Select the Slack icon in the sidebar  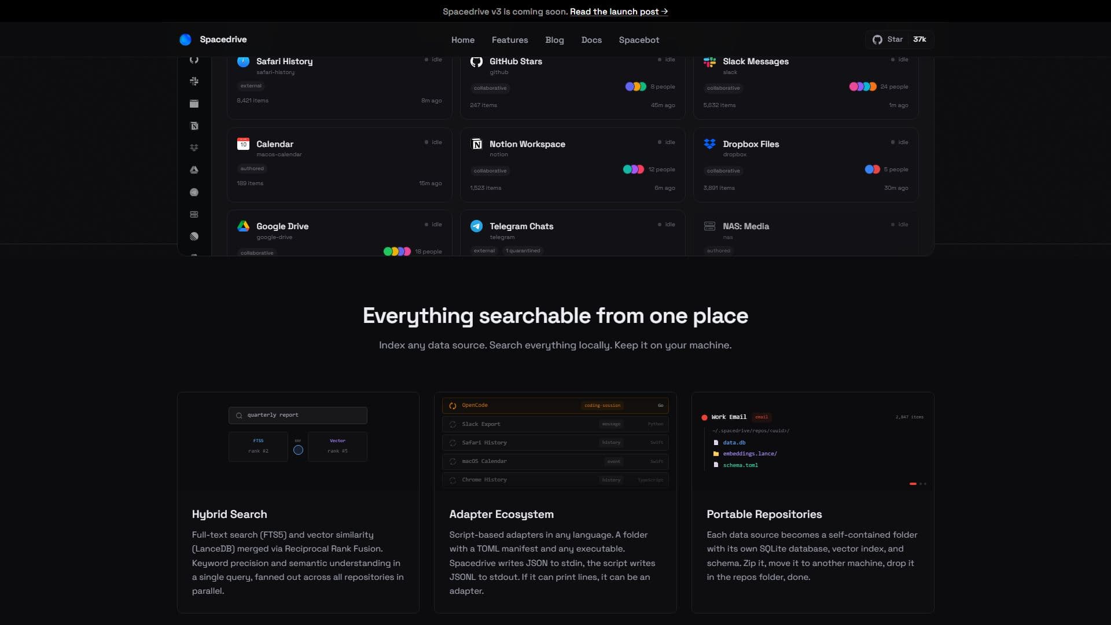click(194, 82)
